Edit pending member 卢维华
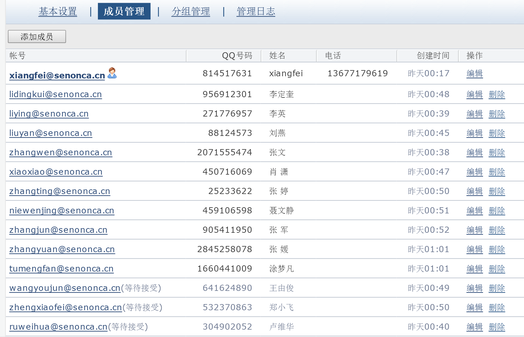Image resolution: width=524 pixels, height=337 pixels. point(475,327)
